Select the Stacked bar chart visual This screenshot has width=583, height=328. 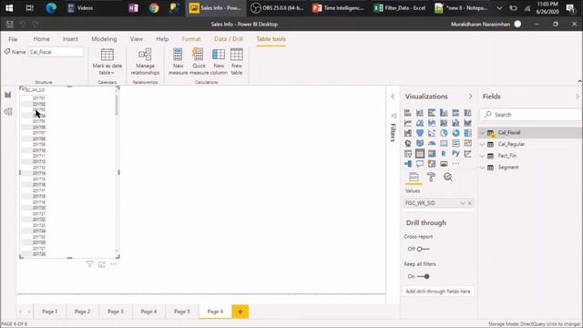click(x=408, y=113)
